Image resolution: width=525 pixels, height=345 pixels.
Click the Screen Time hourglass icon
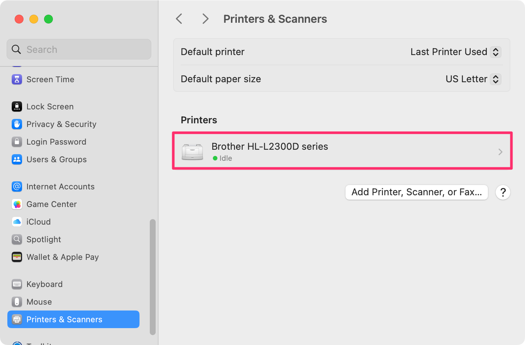pyautogui.click(x=17, y=79)
